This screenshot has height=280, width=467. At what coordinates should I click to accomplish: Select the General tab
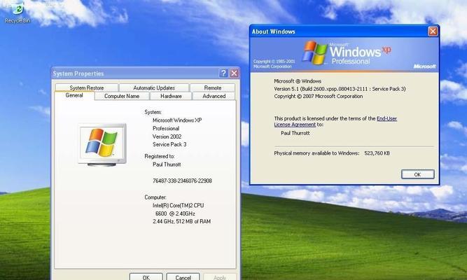pos(74,95)
